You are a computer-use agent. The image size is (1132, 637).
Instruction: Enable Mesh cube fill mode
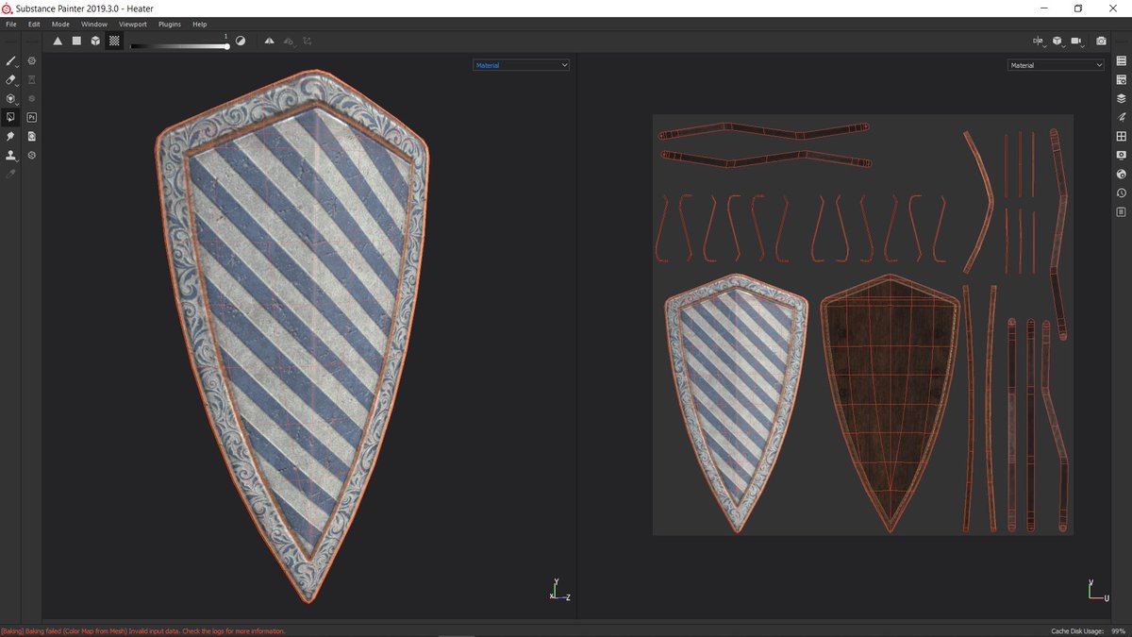point(95,42)
